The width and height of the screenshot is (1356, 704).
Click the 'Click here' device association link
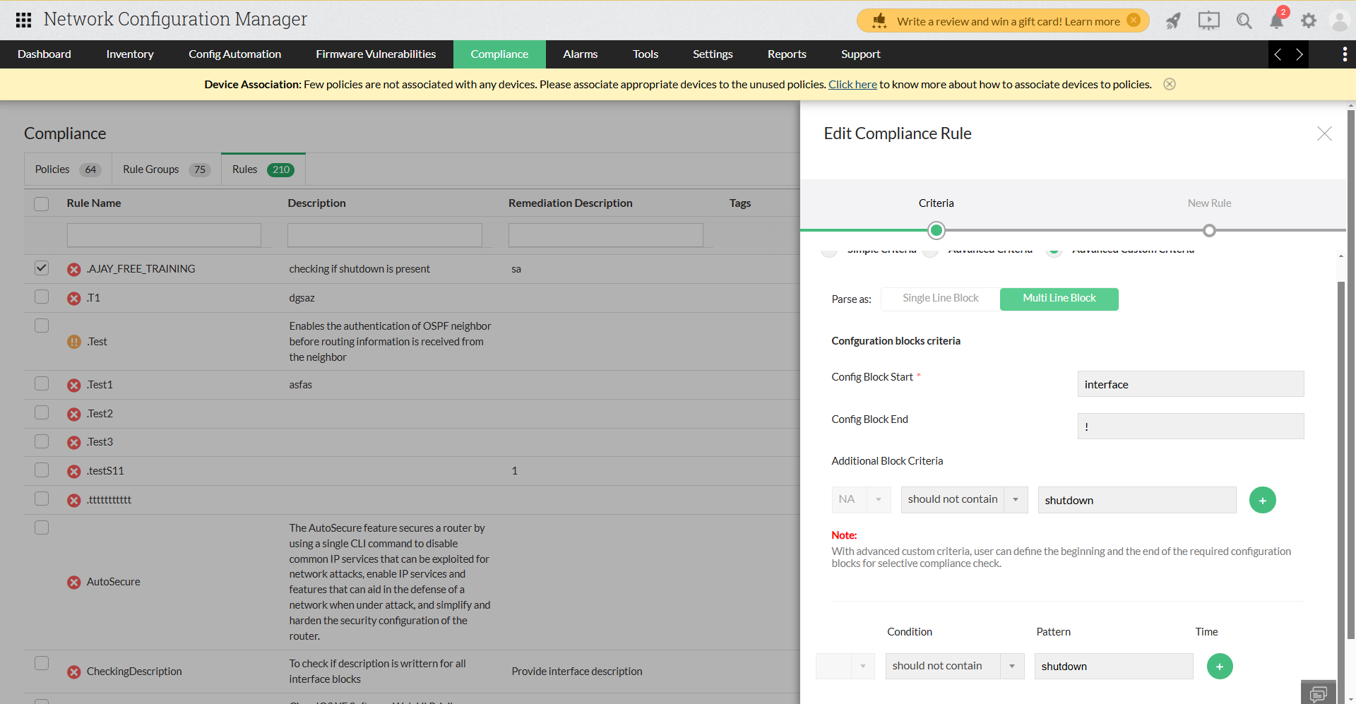852,84
